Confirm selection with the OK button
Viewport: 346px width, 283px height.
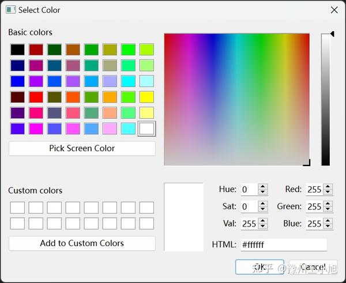coord(259,267)
